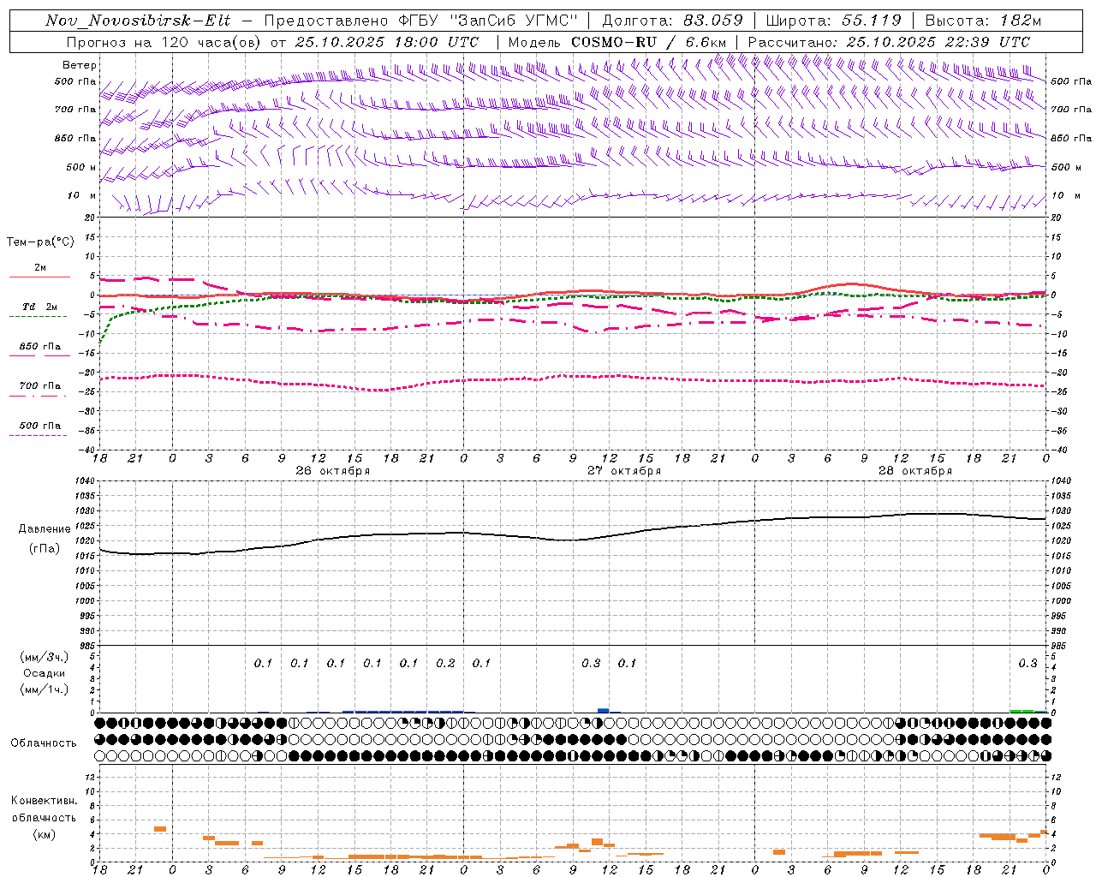Click the Долгота: 83.059 value

pyautogui.click(x=672, y=21)
